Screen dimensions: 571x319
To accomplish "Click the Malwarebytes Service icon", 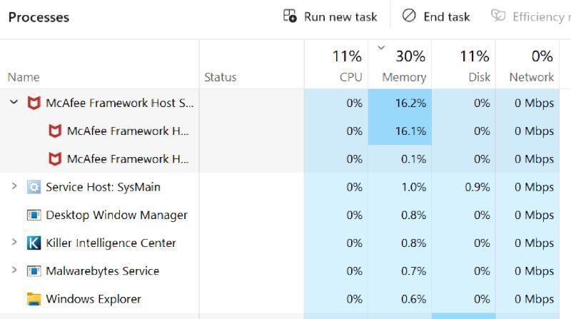I will point(34,271).
